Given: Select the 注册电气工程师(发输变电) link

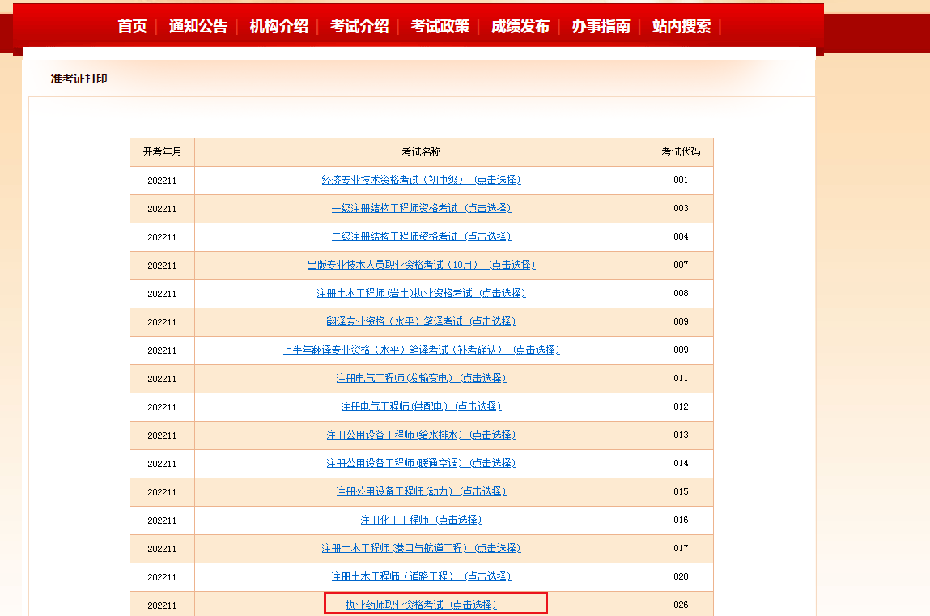Looking at the screenshot, I should (x=421, y=378).
